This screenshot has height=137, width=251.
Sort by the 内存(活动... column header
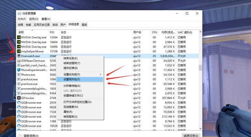168,32
